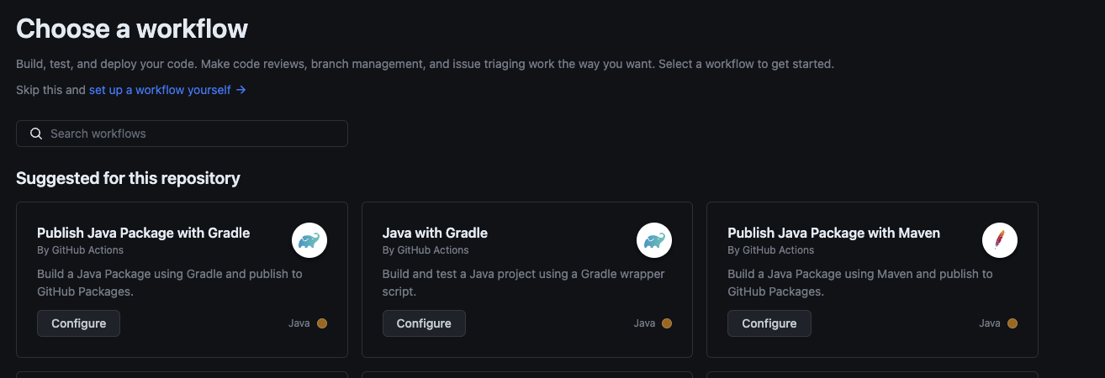This screenshot has width=1105, height=378.
Task: Configure the Publish Java Package with Gradle workflow
Action: [79, 323]
